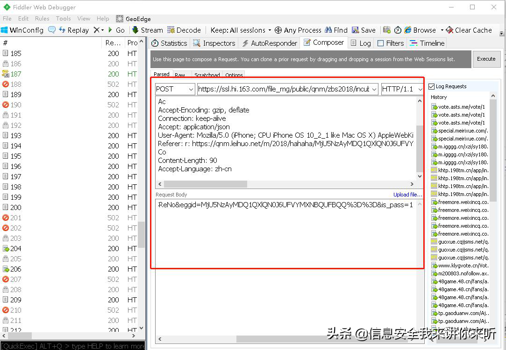
Task: Select the Raw composer sub-tab
Action: [x=180, y=75]
